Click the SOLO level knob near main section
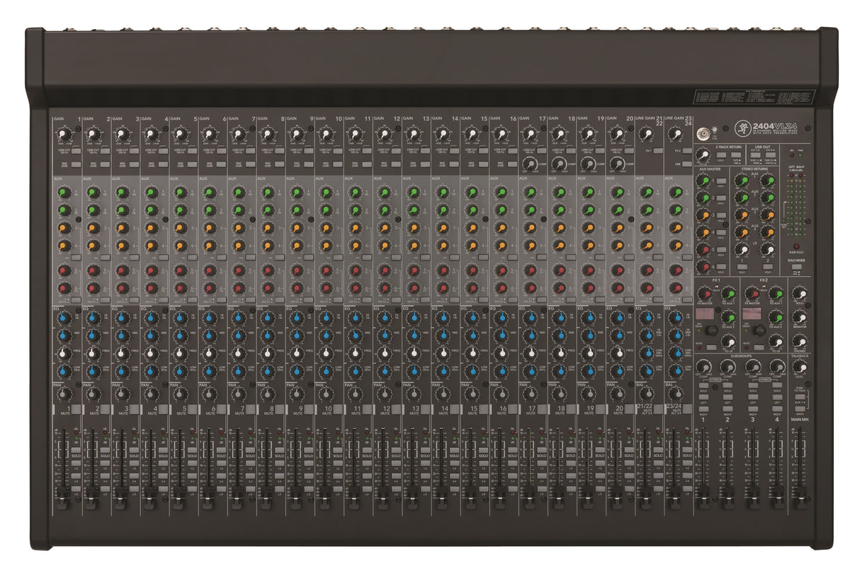Screen dimensions: 860x571 click(799, 293)
